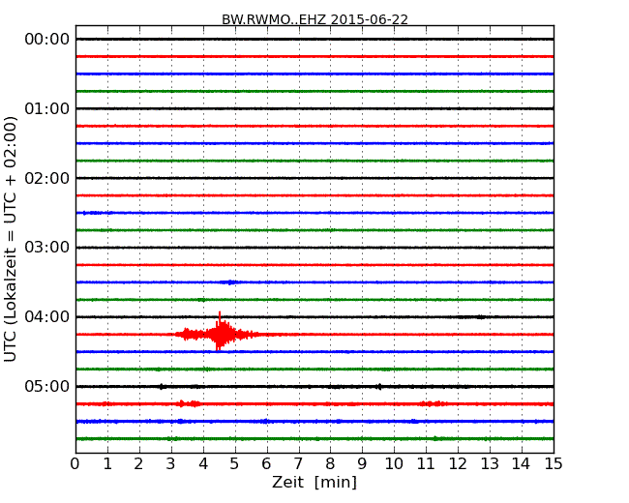629x503 pixels.
Task: Click the plot title BW.RWMO..EHZ 2015-06-22
Action: pyautogui.click(x=314, y=19)
